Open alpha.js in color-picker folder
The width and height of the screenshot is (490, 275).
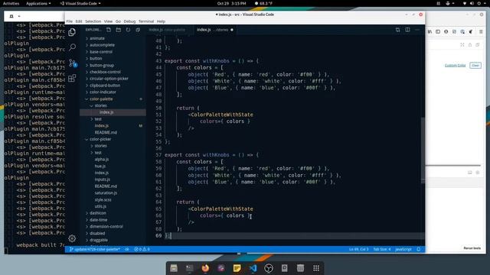click(x=102, y=160)
